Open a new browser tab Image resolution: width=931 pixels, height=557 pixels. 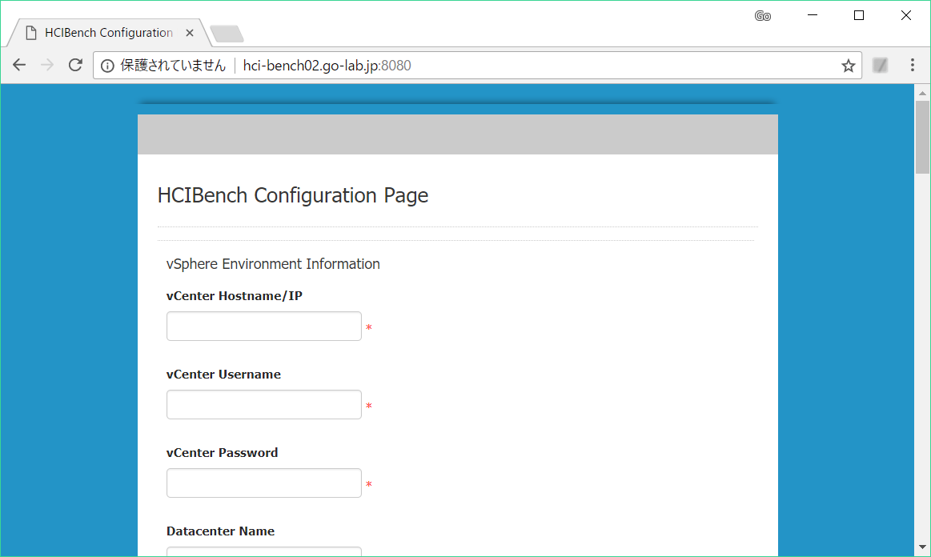click(227, 34)
